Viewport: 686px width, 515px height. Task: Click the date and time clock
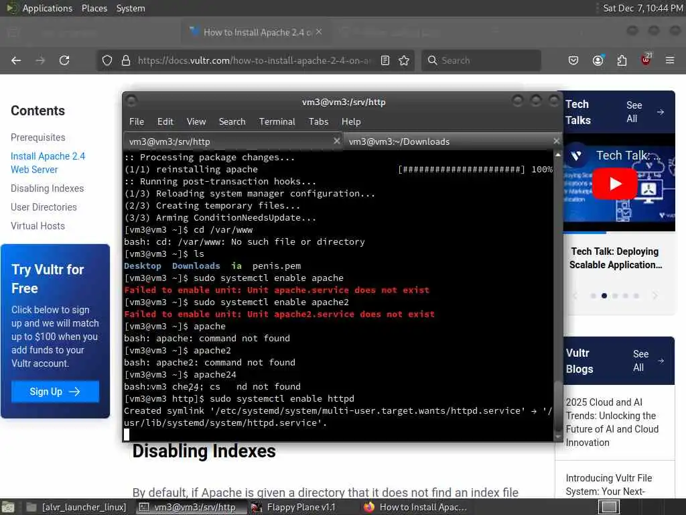(x=642, y=8)
